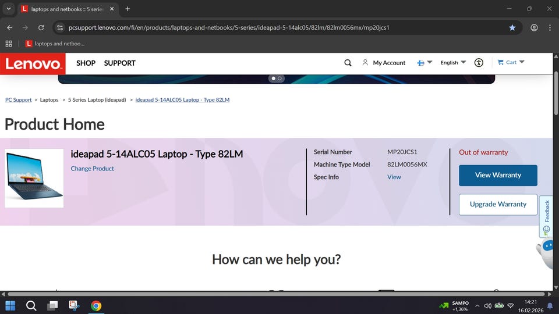Click the model 82LM0056MX text

407,165
